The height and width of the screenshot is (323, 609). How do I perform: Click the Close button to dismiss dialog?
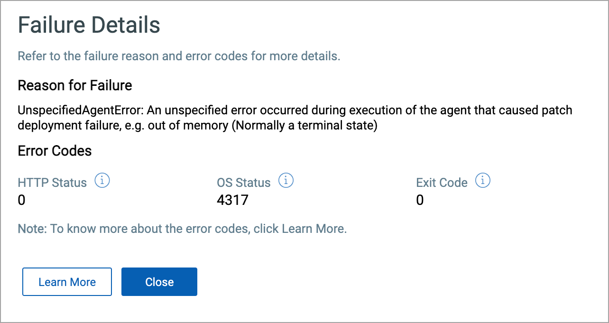[159, 282]
